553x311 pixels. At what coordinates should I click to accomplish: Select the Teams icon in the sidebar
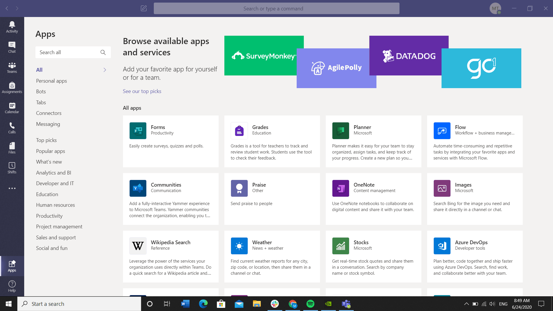click(x=12, y=67)
